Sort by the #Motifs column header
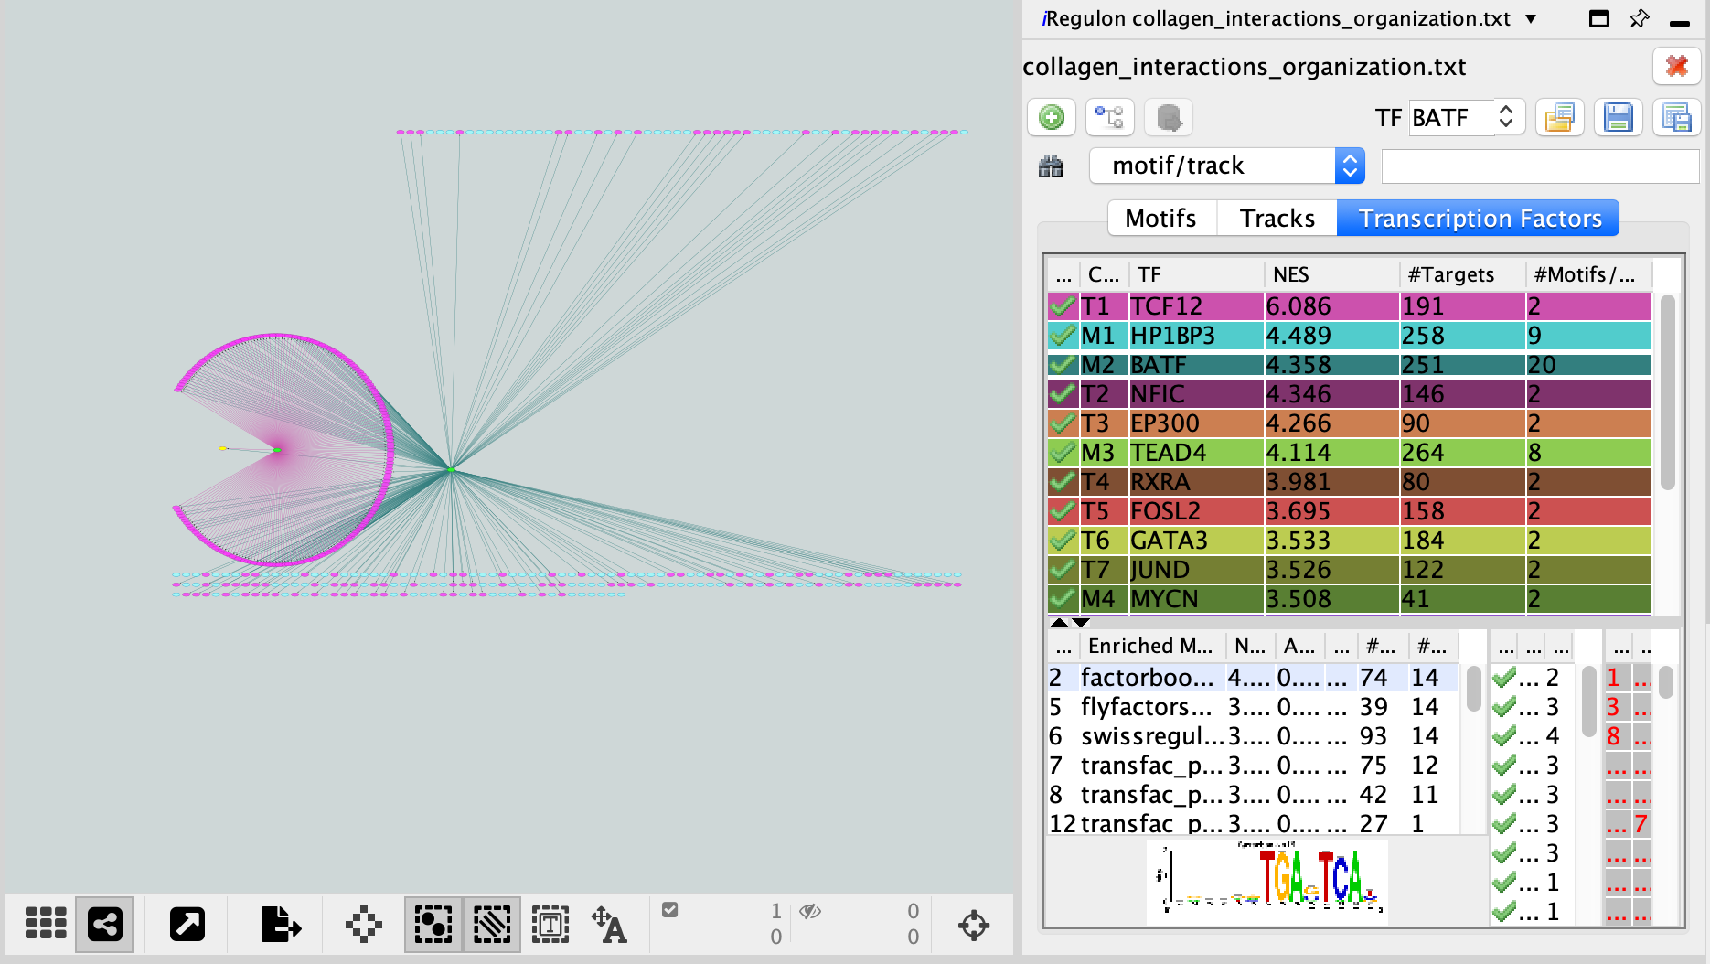Screen dimensions: 1710x964 (1587, 274)
